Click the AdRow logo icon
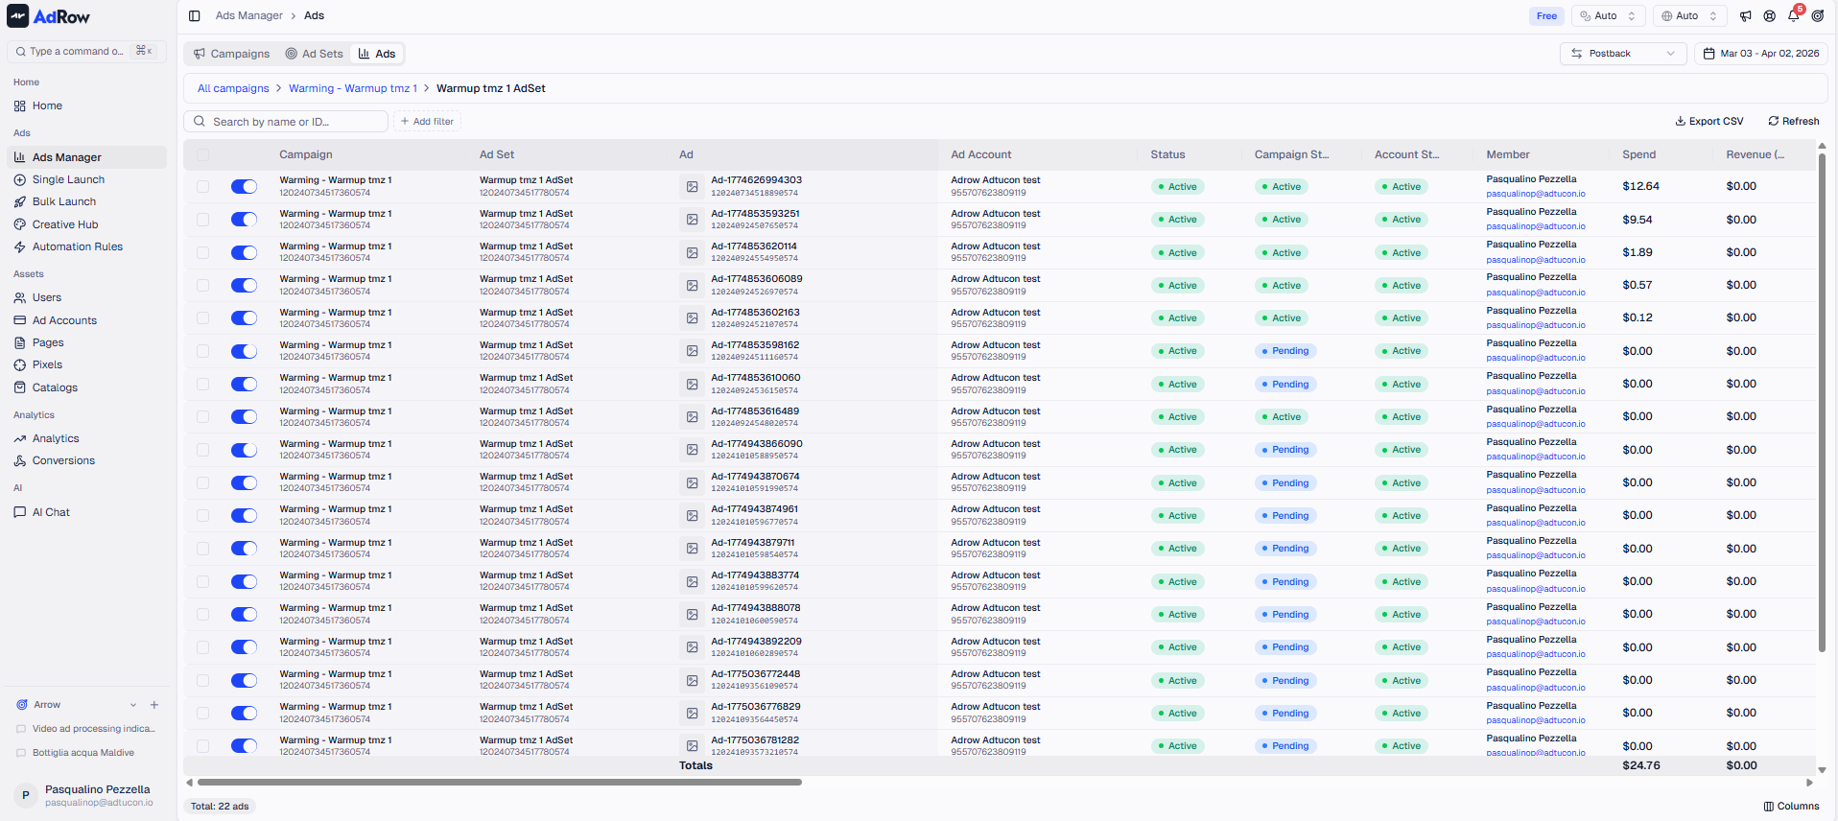This screenshot has width=1838, height=821. tap(17, 15)
